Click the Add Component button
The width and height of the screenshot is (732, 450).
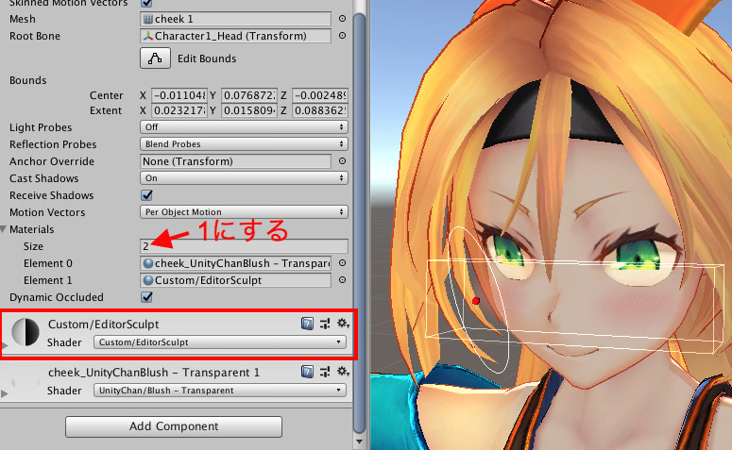click(x=174, y=426)
